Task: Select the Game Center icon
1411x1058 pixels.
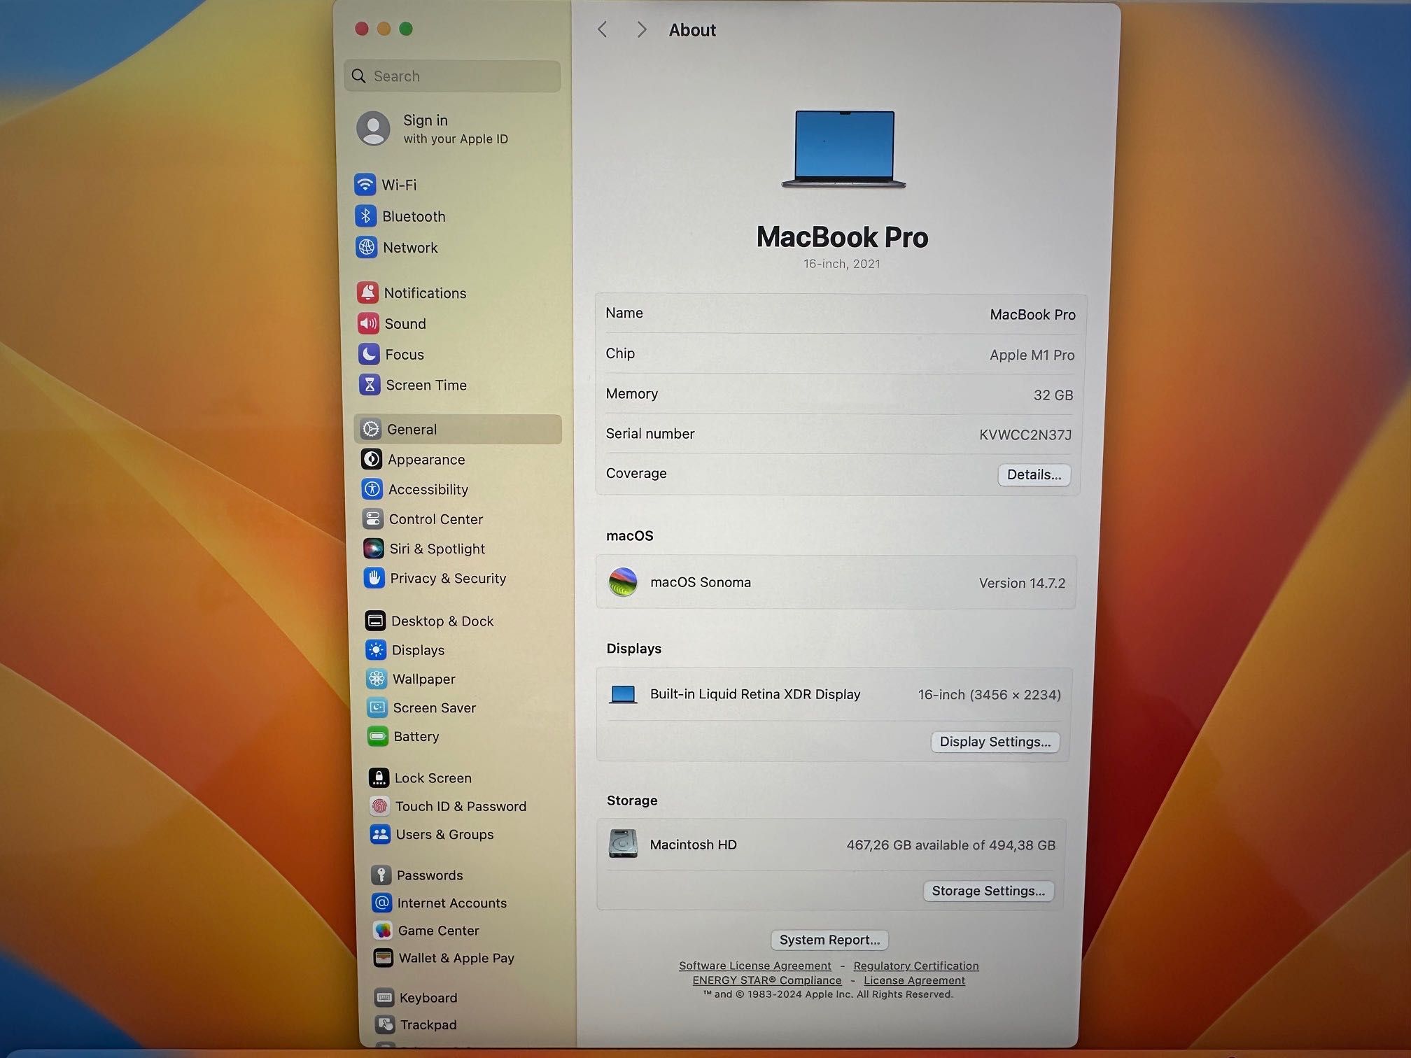Action: [x=383, y=931]
